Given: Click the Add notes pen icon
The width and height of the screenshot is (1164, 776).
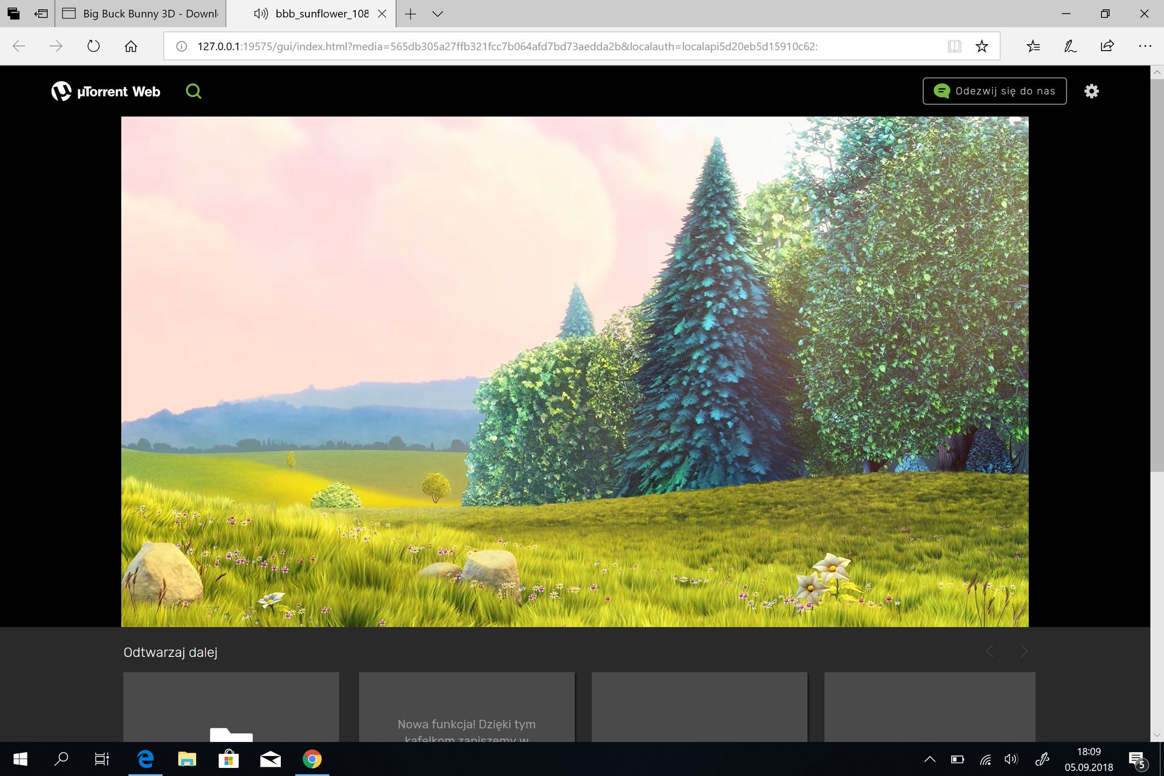Looking at the screenshot, I should [1070, 46].
